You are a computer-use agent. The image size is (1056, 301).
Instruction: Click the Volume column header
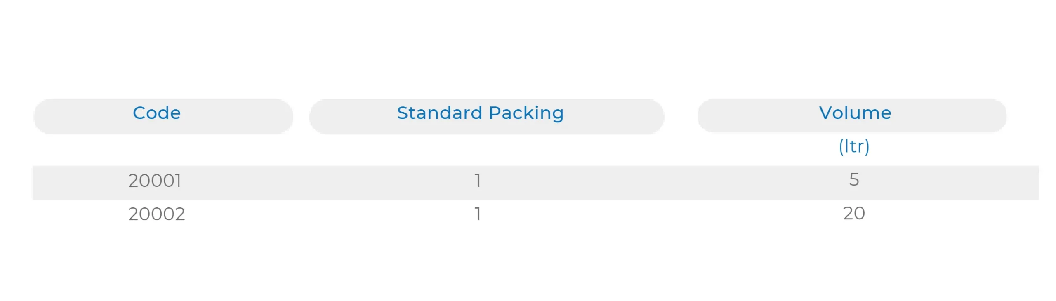855,113
